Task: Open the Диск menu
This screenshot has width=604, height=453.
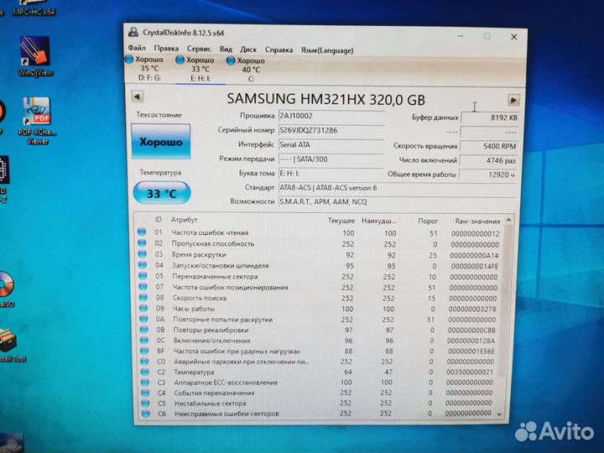Action: (x=248, y=49)
